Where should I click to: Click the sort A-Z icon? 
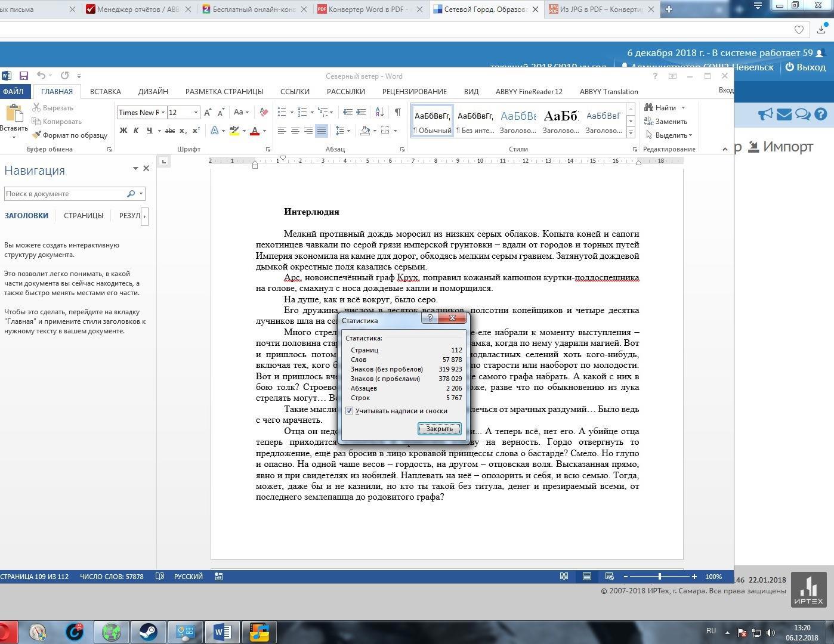tap(379, 112)
